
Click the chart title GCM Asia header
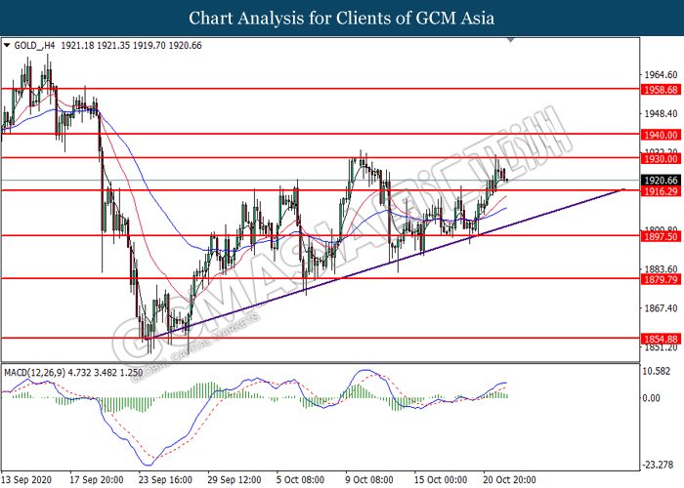[342, 18]
